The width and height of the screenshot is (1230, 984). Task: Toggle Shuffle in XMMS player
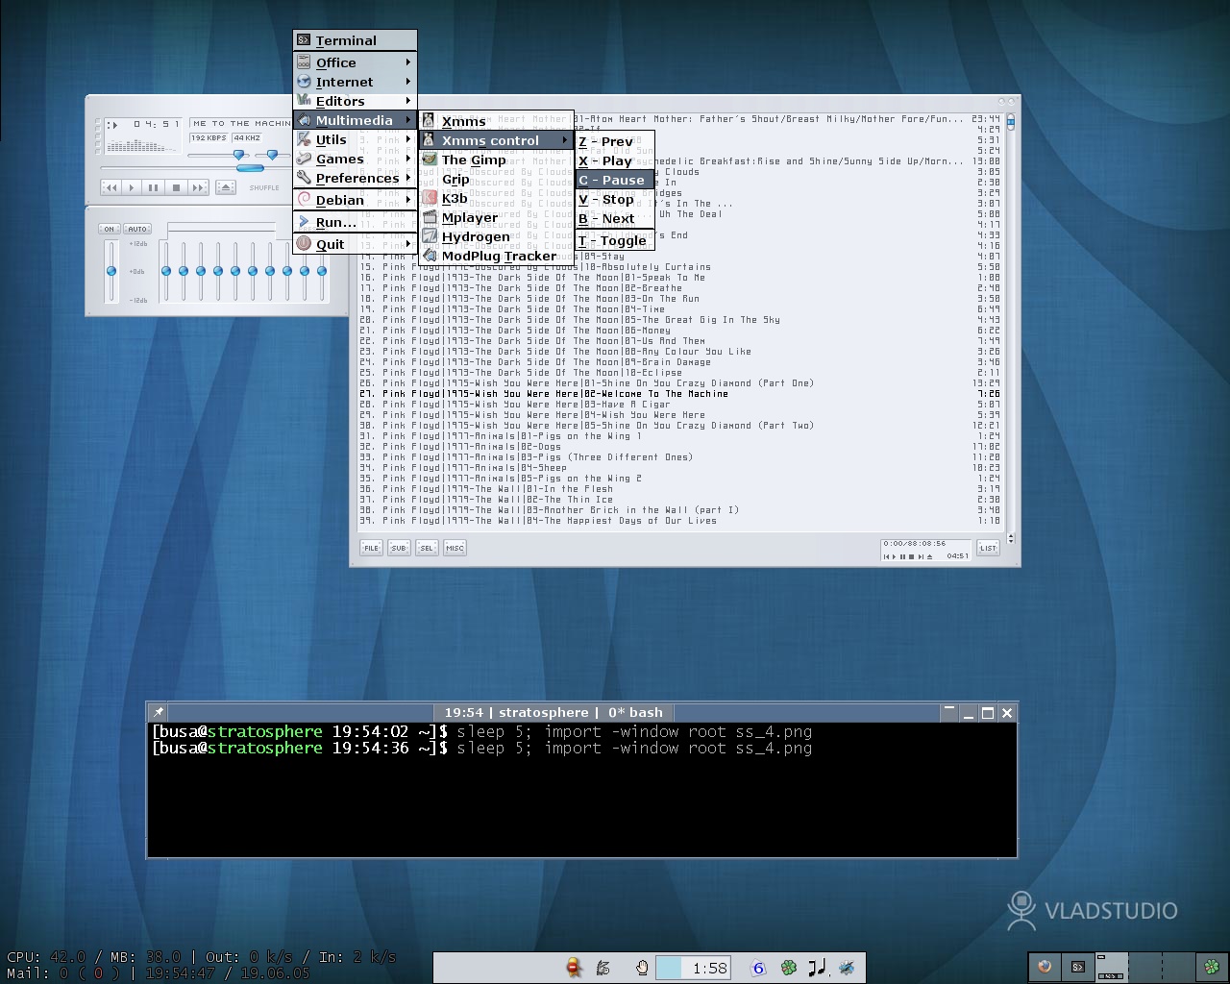264,187
